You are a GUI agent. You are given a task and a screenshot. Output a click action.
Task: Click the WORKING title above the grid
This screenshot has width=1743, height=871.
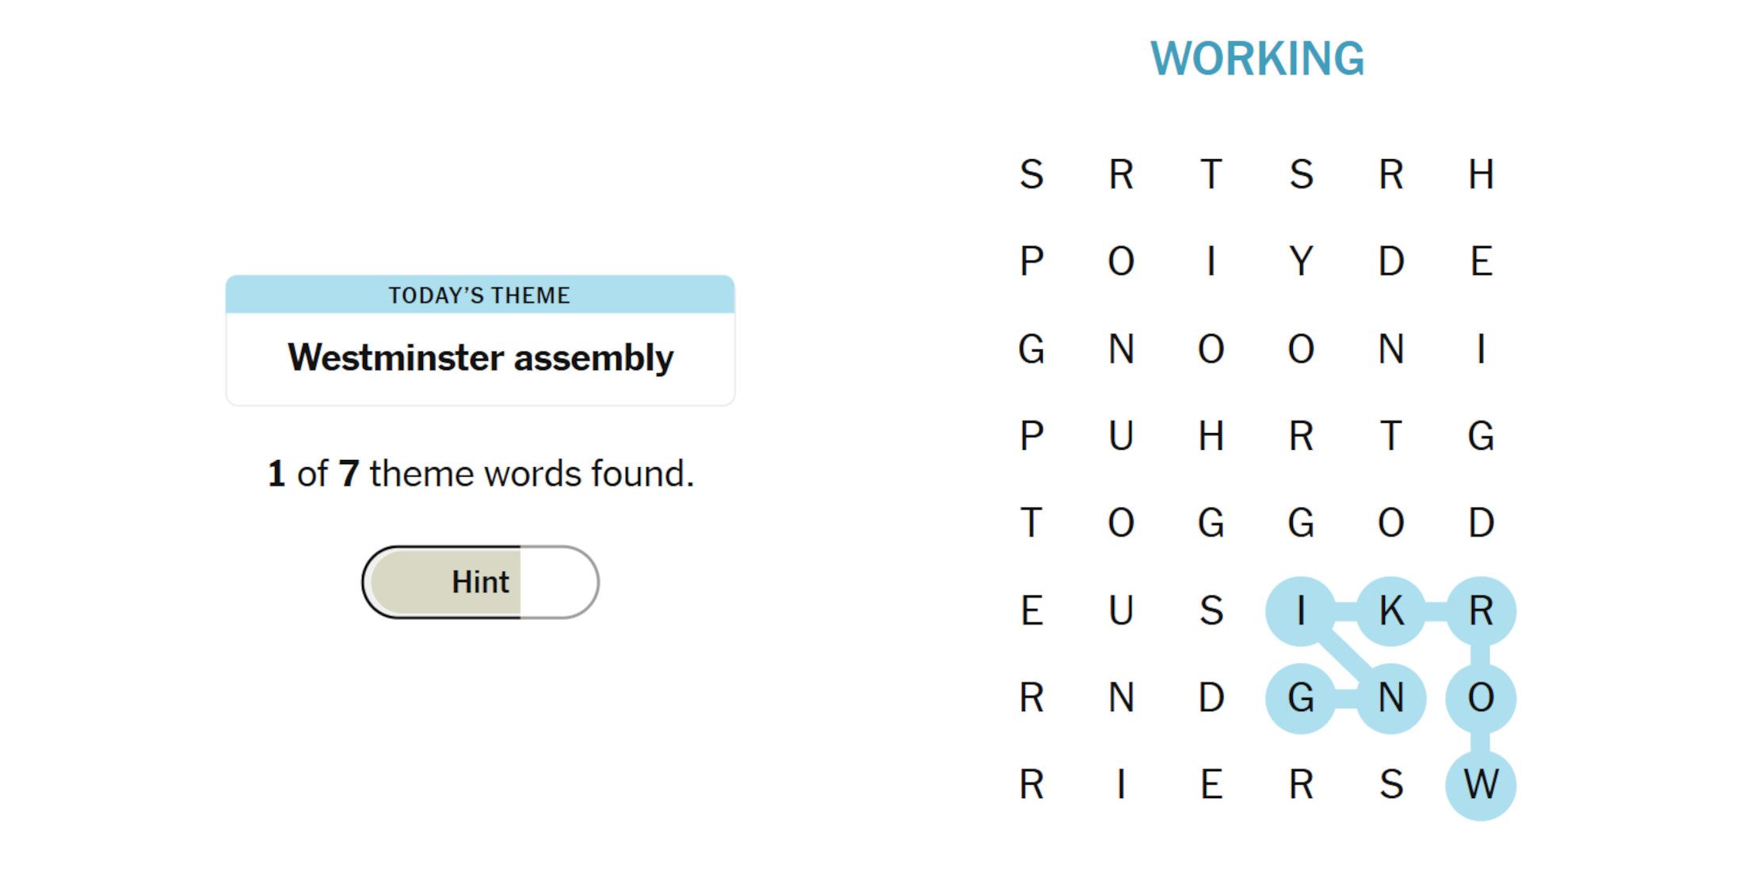[1257, 59]
